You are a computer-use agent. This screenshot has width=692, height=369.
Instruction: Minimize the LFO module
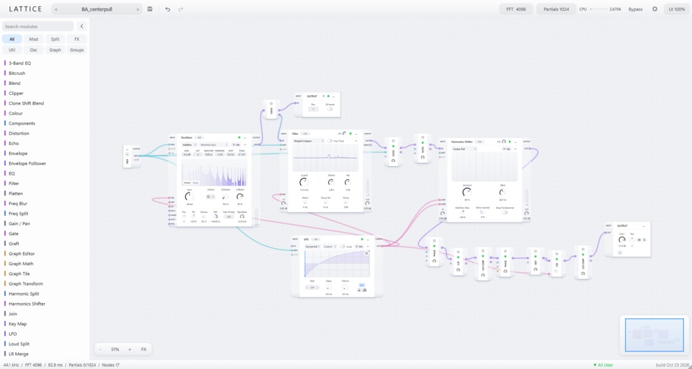[368, 239]
